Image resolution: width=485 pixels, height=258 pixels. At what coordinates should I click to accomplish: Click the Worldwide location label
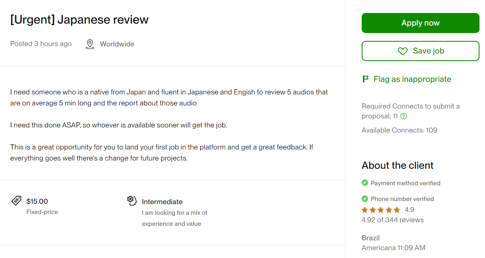pyautogui.click(x=117, y=44)
